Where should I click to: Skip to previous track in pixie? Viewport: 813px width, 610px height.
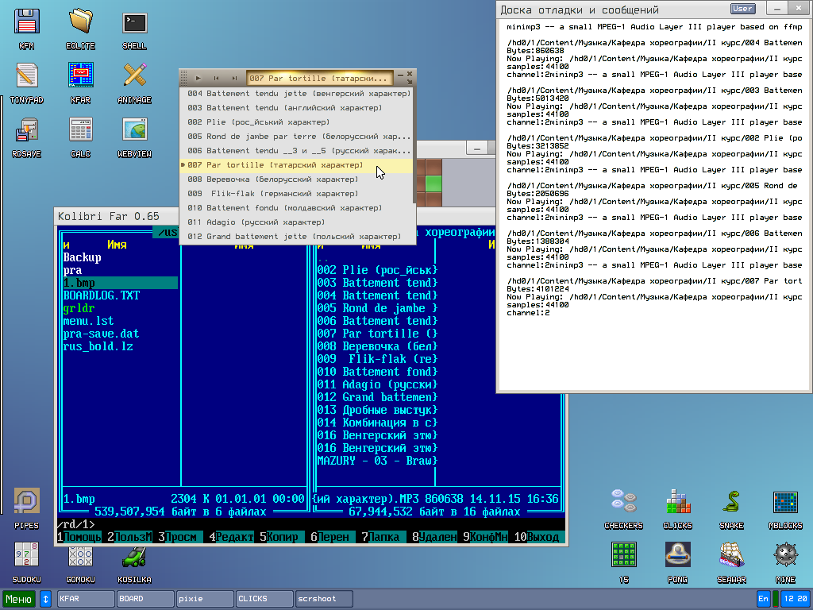point(216,78)
